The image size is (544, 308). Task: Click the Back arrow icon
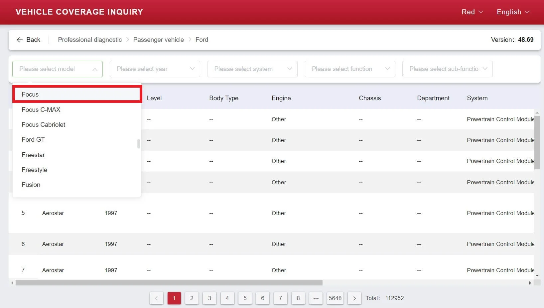click(x=20, y=40)
